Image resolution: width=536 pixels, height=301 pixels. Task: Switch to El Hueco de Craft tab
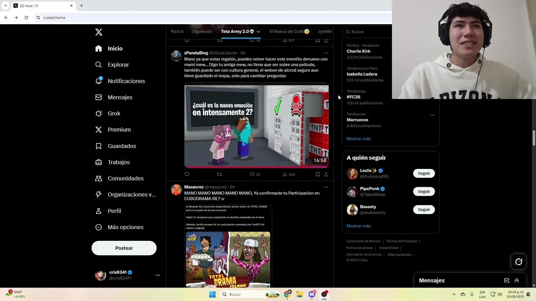pyautogui.click(x=289, y=31)
